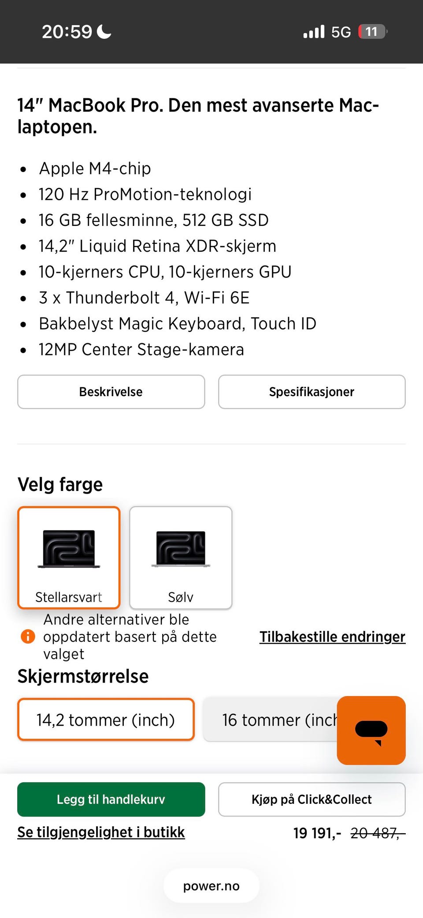The height and width of the screenshot is (918, 423).
Task: Tap the silver MacBook thumbnail image
Action: 181,549
